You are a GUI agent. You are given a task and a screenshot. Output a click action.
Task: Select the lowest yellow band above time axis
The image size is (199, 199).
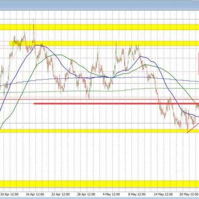pos(99,184)
